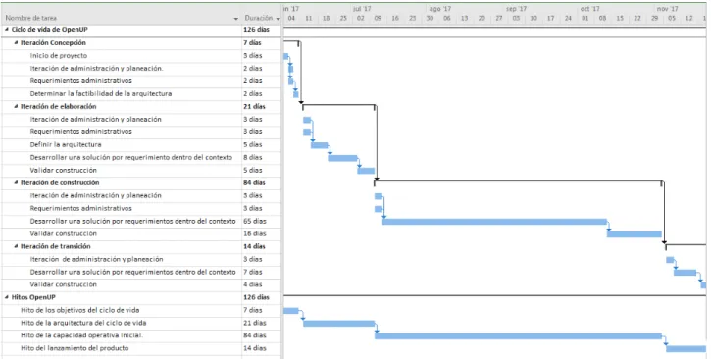Click the Iteración de construcción summary bracket bar
This screenshot has width=711, height=359.
pos(519,181)
